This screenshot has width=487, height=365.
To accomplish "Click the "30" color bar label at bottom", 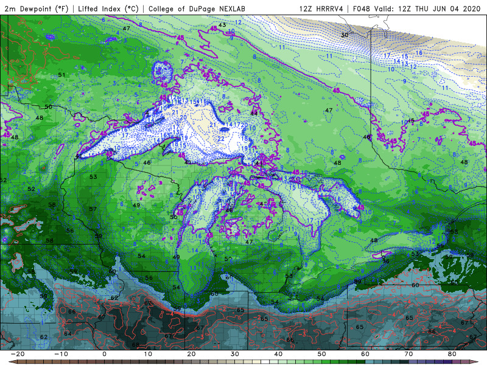I will point(235,354).
